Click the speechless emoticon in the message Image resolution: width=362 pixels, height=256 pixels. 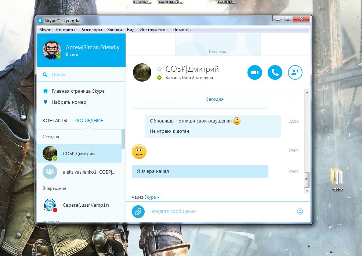[x=237, y=121]
